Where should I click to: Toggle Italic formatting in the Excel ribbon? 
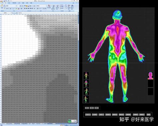[9, 9]
